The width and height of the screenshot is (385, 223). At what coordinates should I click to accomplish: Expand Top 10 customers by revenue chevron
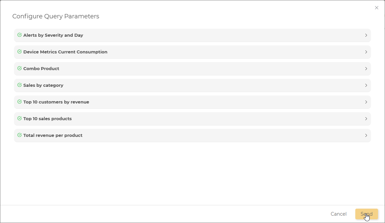point(366,102)
